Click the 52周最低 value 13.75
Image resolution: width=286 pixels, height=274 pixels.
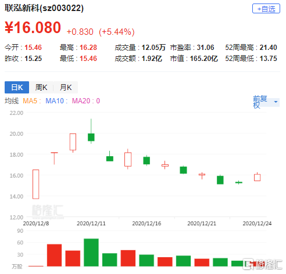pos(269,59)
